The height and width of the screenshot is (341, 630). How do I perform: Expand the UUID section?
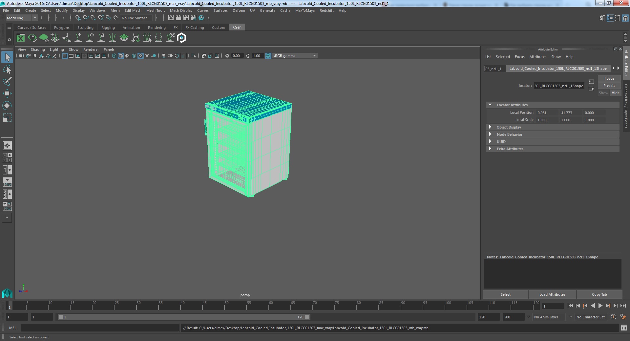tap(490, 142)
